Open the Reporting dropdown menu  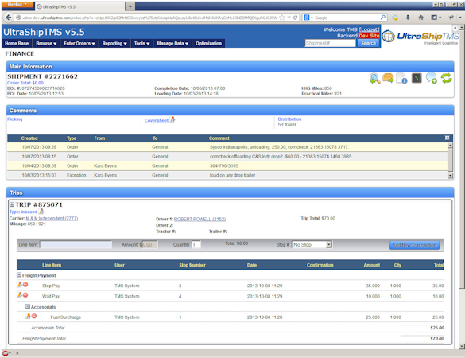114,43
